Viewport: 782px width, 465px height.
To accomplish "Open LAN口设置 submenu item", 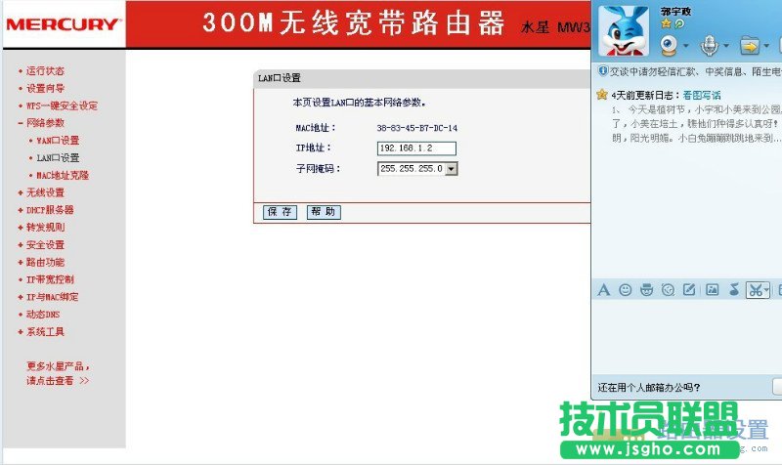I will pos(58,158).
